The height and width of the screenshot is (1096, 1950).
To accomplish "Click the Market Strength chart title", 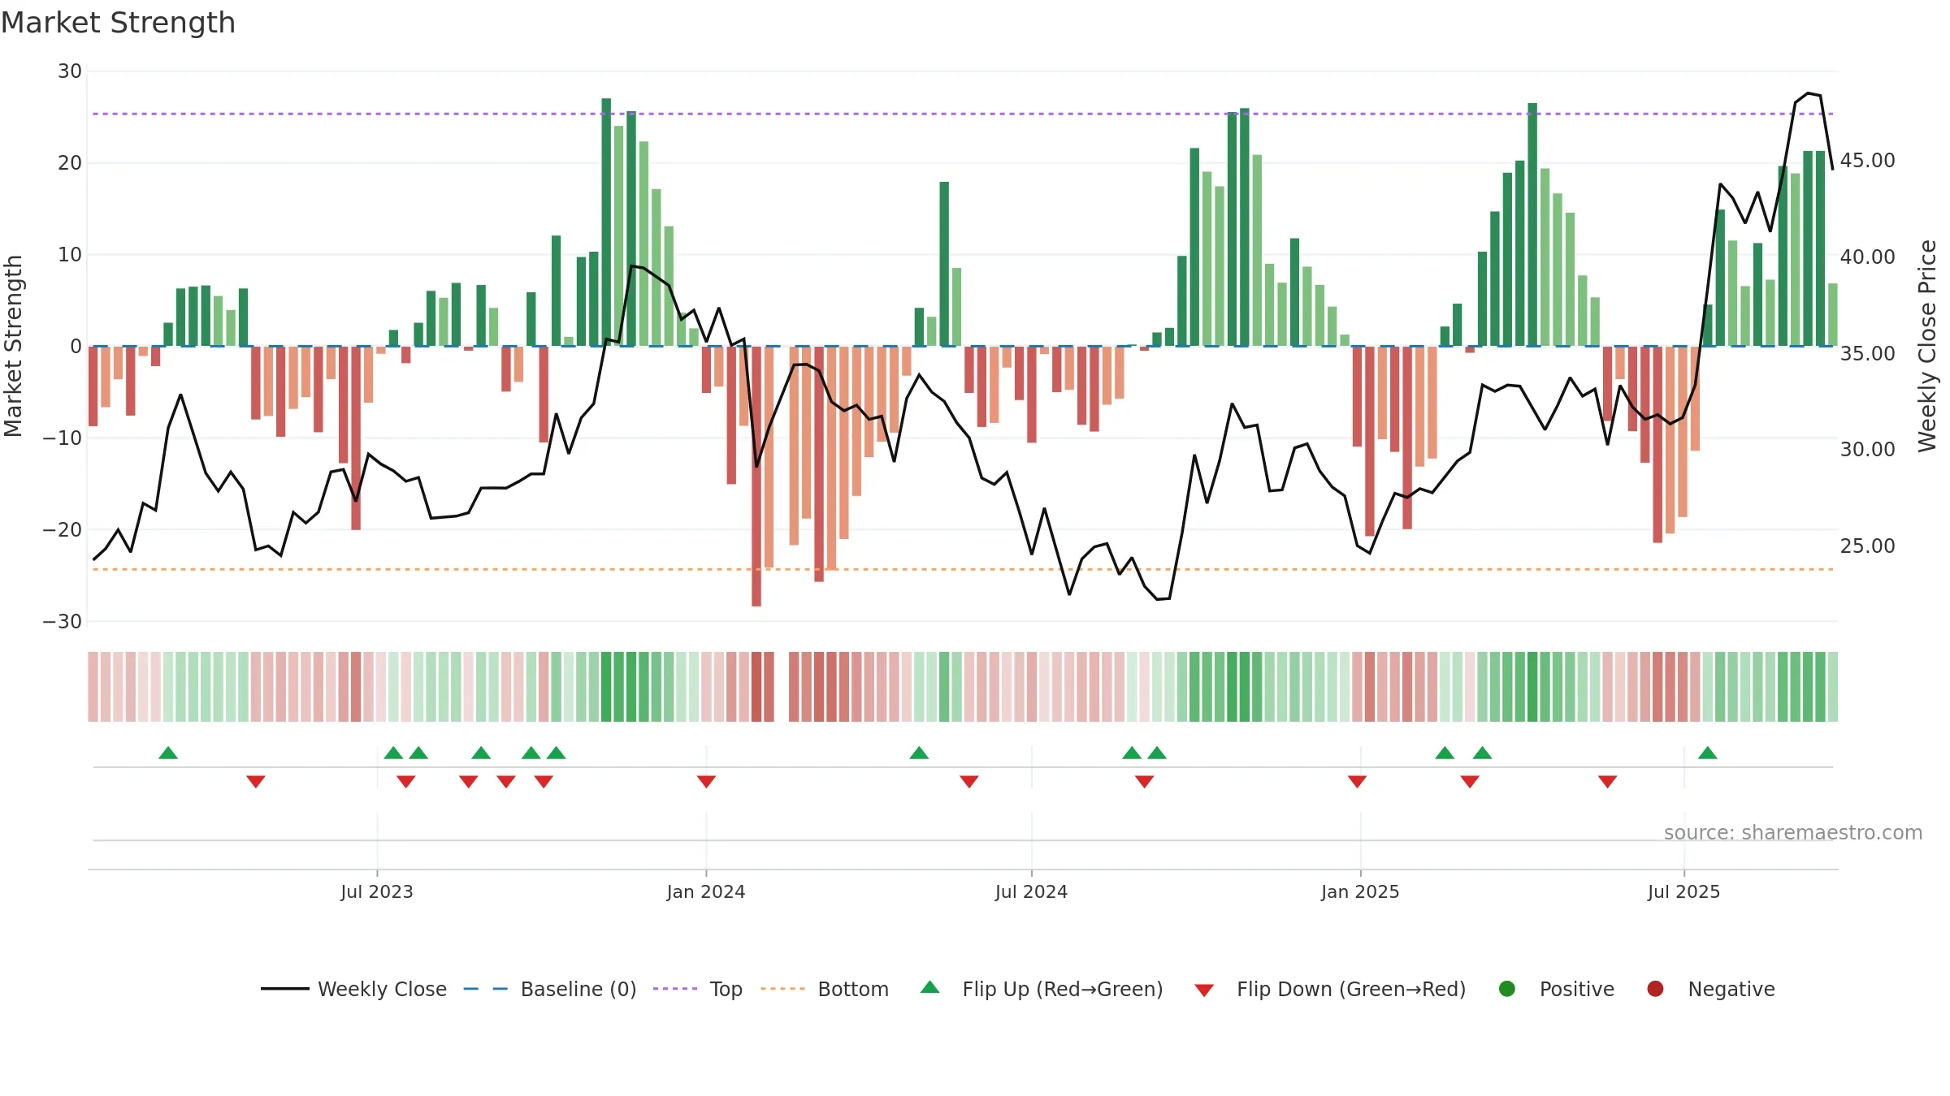I will [x=119, y=23].
